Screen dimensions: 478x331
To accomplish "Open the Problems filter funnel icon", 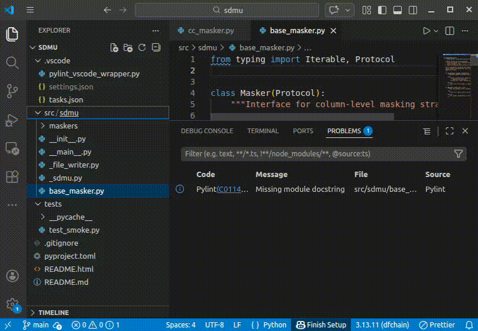I will click(458, 154).
